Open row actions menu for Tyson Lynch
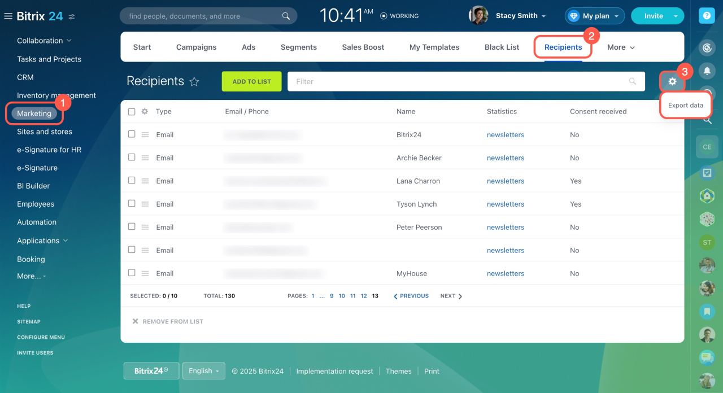This screenshot has height=393, width=723. tap(145, 204)
